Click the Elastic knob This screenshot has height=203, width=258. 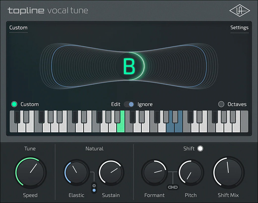pos(77,173)
